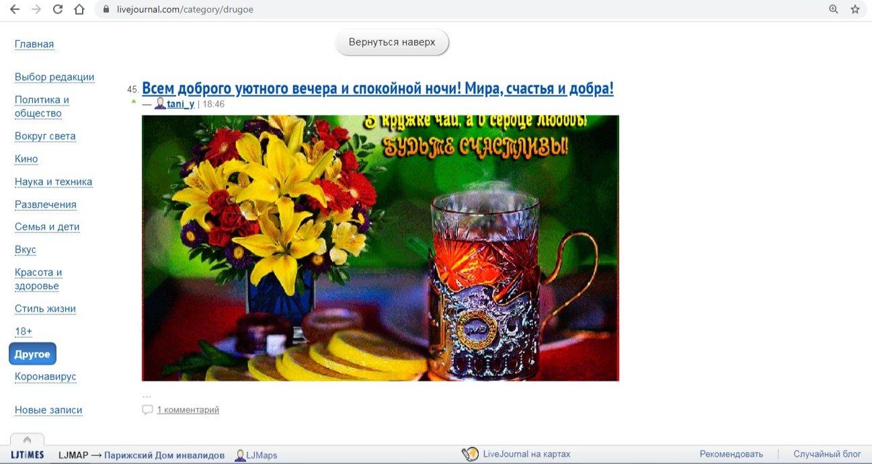This screenshot has width=872, height=464.
Task: Open Вкус category
Action: pos(26,250)
